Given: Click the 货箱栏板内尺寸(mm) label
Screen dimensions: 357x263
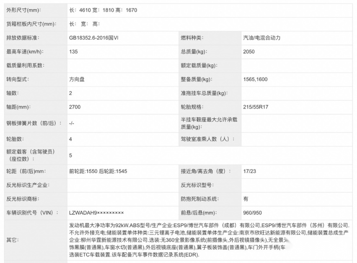Looking at the screenshot, I should pos(31,24).
